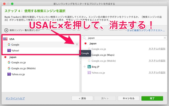The height and width of the screenshot is (106, 169).
Task: Remove Google from the USA list with X
Action: pos(77,44)
